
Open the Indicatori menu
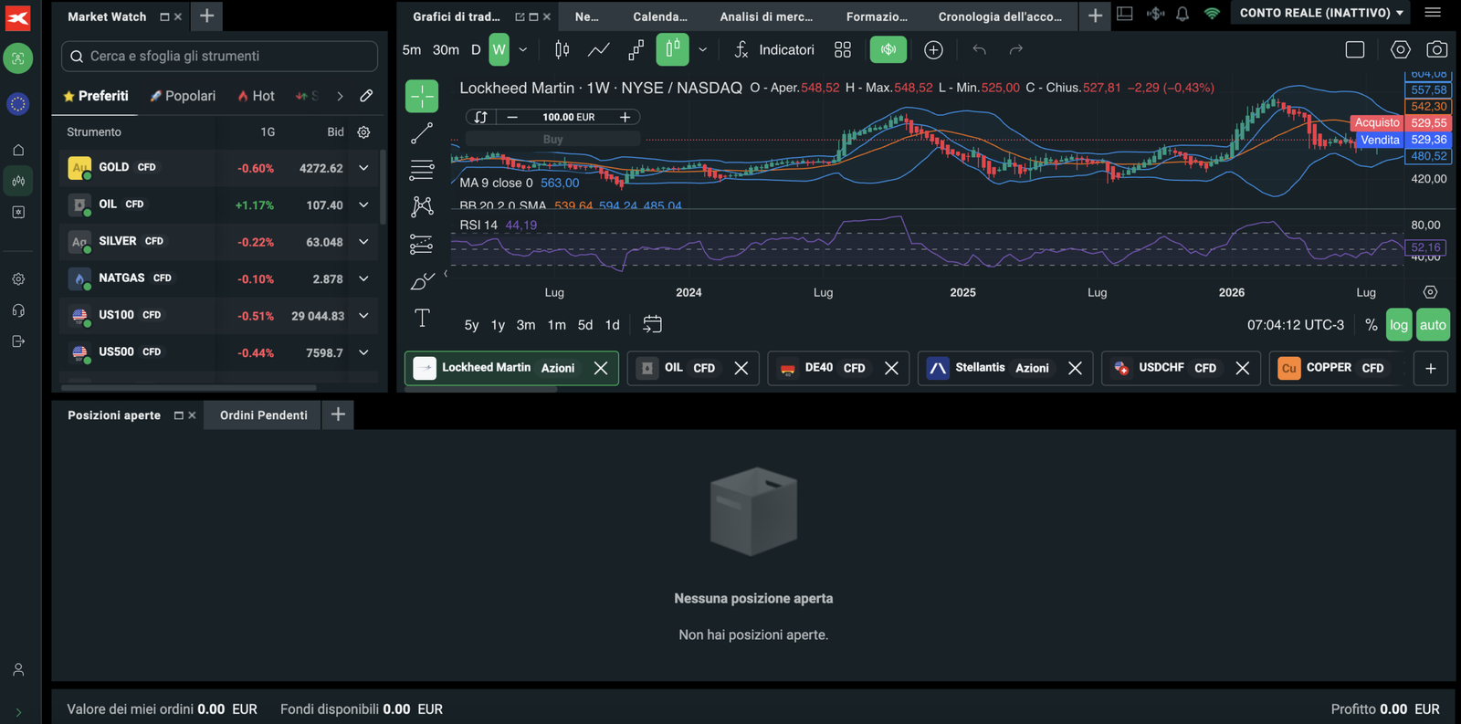774,50
